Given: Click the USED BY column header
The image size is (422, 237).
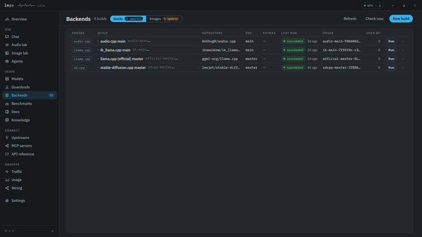Looking at the screenshot, I should pyautogui.click(x=373, y=33).
